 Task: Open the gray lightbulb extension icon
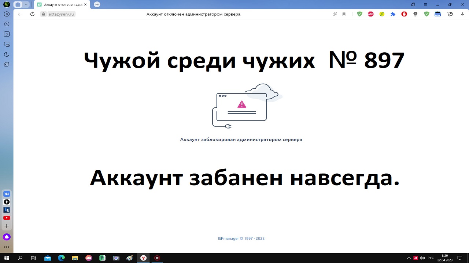pos(415,14)
